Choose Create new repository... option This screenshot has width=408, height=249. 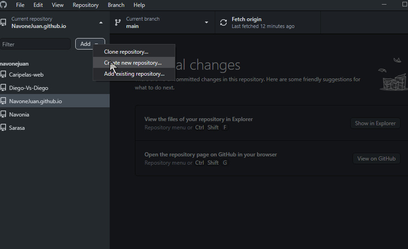pyautogui.click(x=134, y=63)
